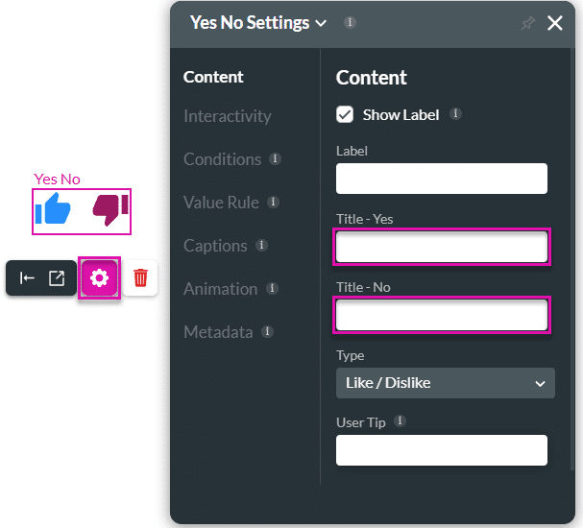The height and width of the screenshot is (528, 583).
Task: Switch to the Interactivity tab
Action: click(228, 116)
